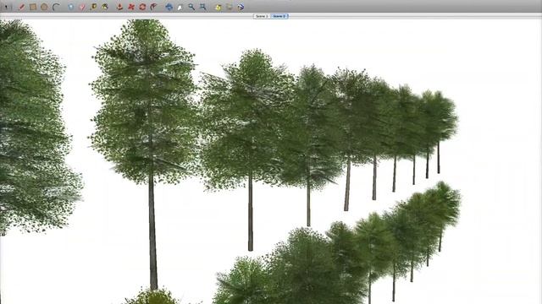Image resolution: width=542 pixels, height=304 pixels.
Task: Choose the Pan hand tool
Action: pyautogui.click(x=180, y=7)
